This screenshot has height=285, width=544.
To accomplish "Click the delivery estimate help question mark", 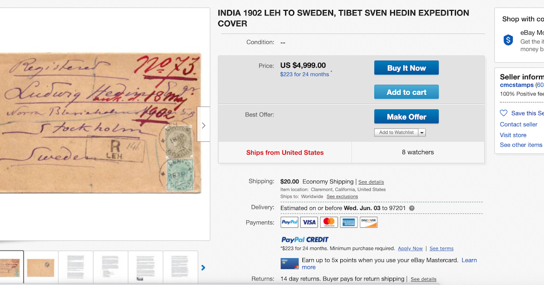I will pyautogui.click(x=411, y=208).
